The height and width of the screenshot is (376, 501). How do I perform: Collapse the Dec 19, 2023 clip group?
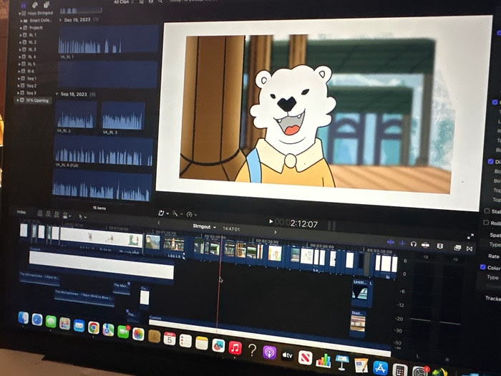pyautogui.click(x=60, y=20)
